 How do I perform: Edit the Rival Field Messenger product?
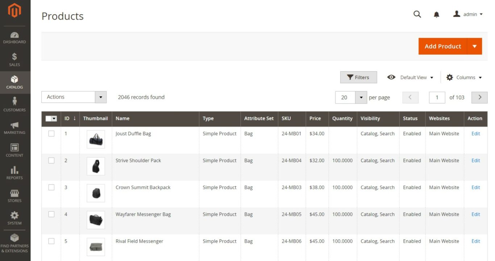[475, 241]
